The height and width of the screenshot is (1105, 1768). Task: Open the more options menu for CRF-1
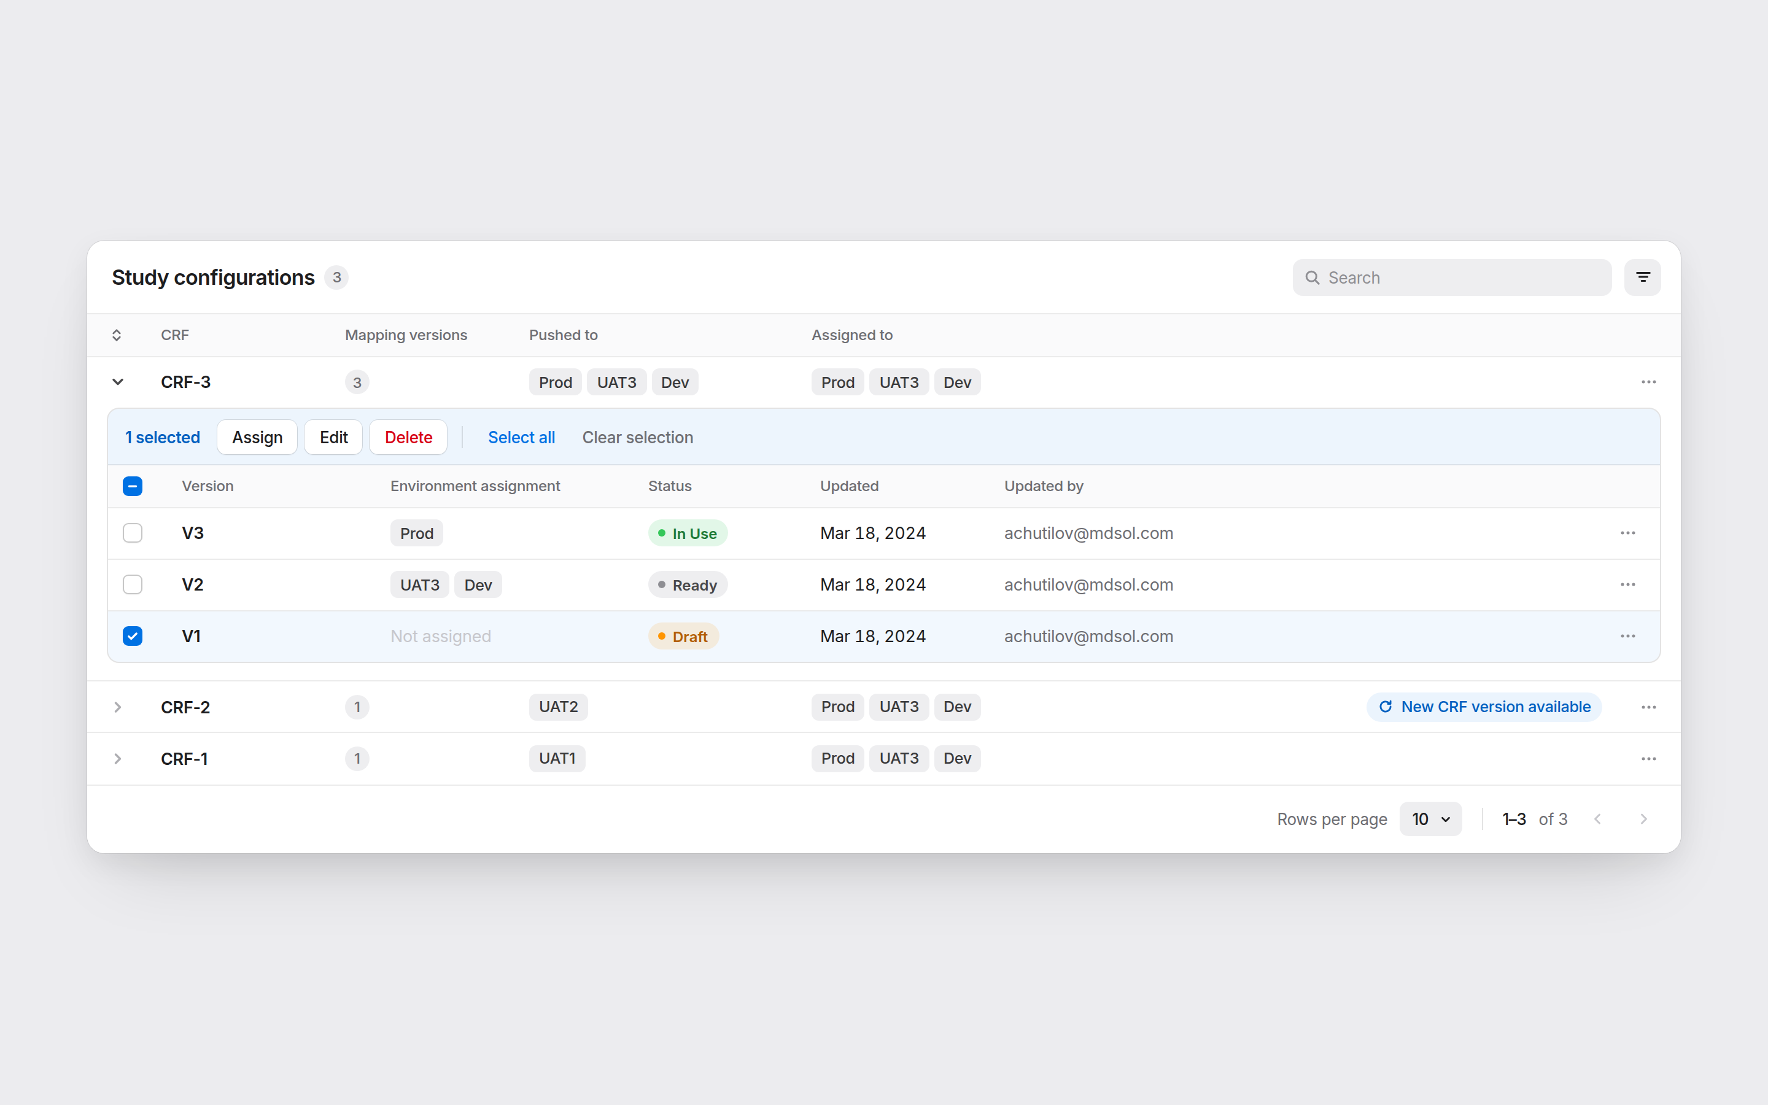[x=1649, y=759]
